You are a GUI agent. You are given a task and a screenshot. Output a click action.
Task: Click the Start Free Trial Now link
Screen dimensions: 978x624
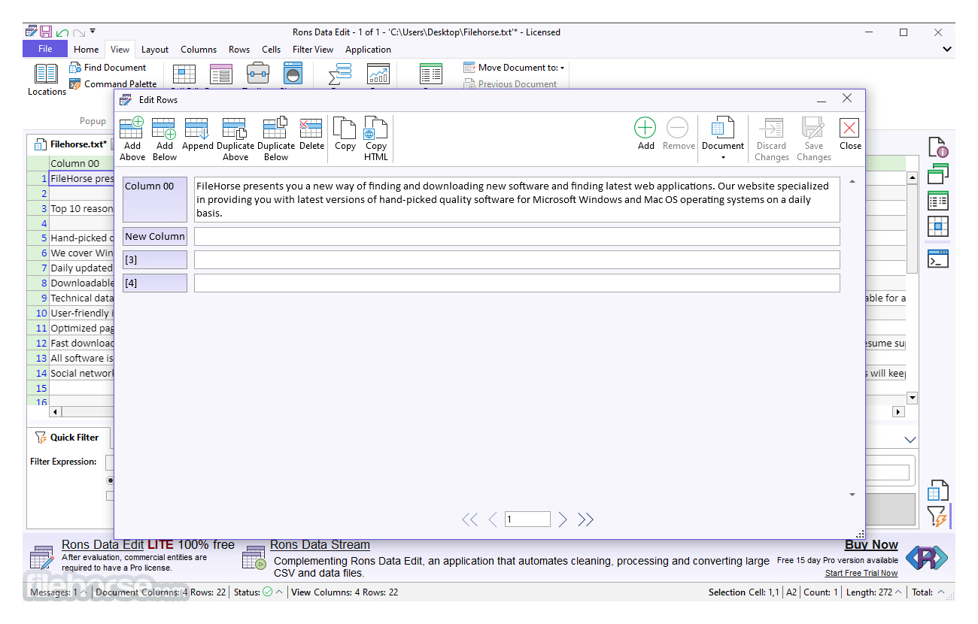tap(861, 573)
